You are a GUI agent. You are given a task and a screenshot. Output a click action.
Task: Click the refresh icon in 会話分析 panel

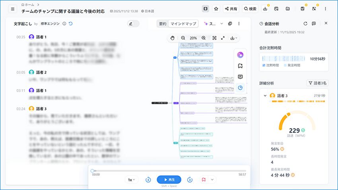pyautogui.click(x=305, y=23)
